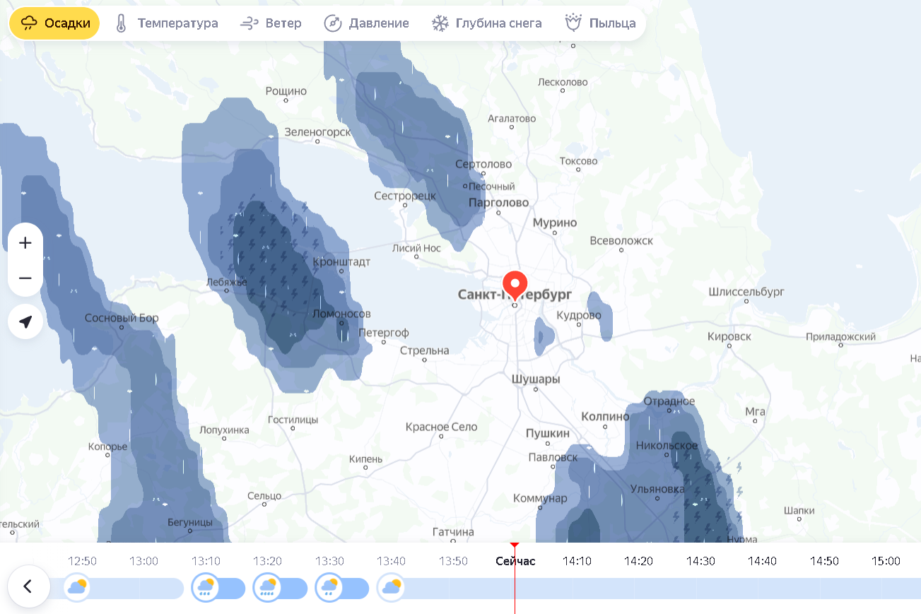Screen dimensions: 921x614
Task: Select the 15:00 timeline mark
Action: [x=886, y=561]
